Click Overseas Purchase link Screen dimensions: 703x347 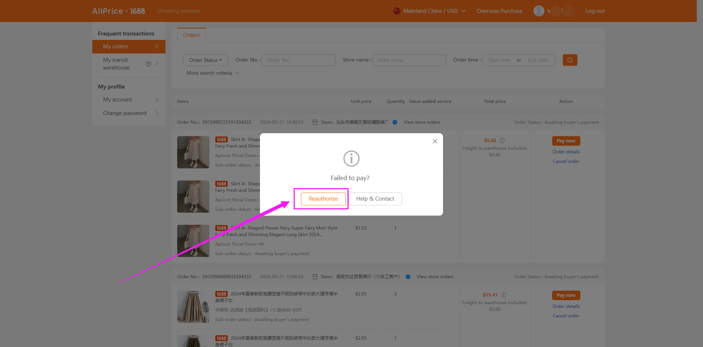pos(499,11)
